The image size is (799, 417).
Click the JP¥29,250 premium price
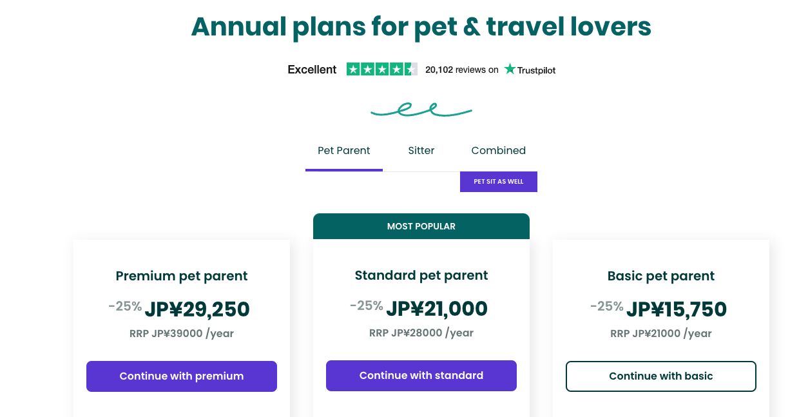(x=197, y=309)
